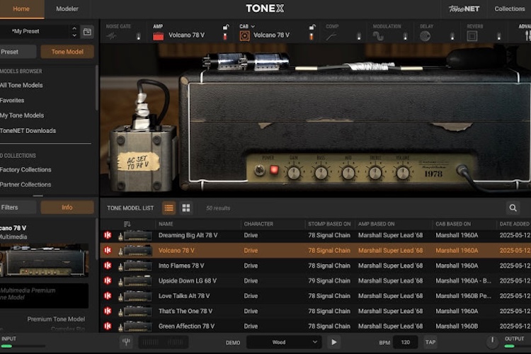Screen dimensions: 531x354
Task: Open the Noise Gate module icon
Action: [111, 35]
